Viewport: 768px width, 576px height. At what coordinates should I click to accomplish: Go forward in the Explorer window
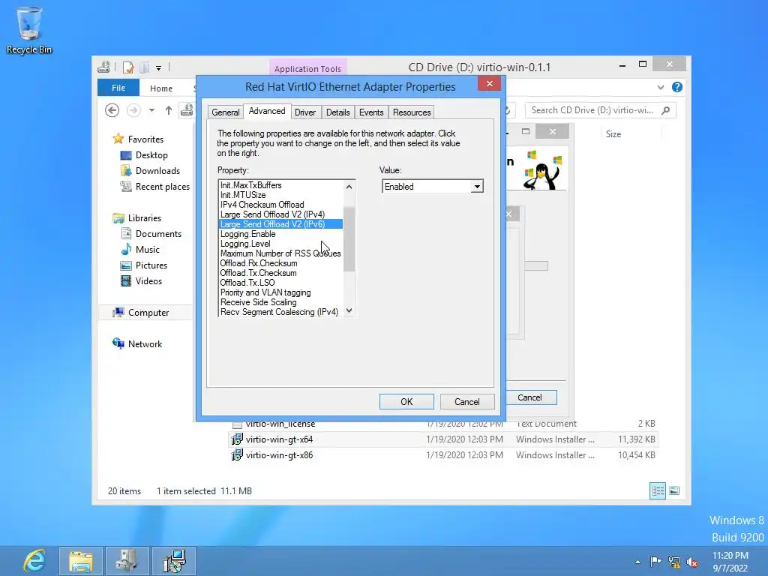coord(133,110)
